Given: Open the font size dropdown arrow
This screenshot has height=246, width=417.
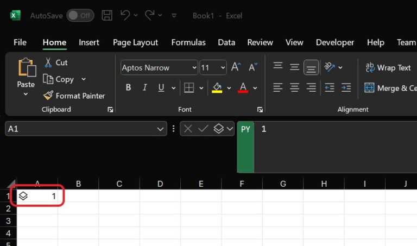Looking at the screenshot, I should click(x=223, y=68).
